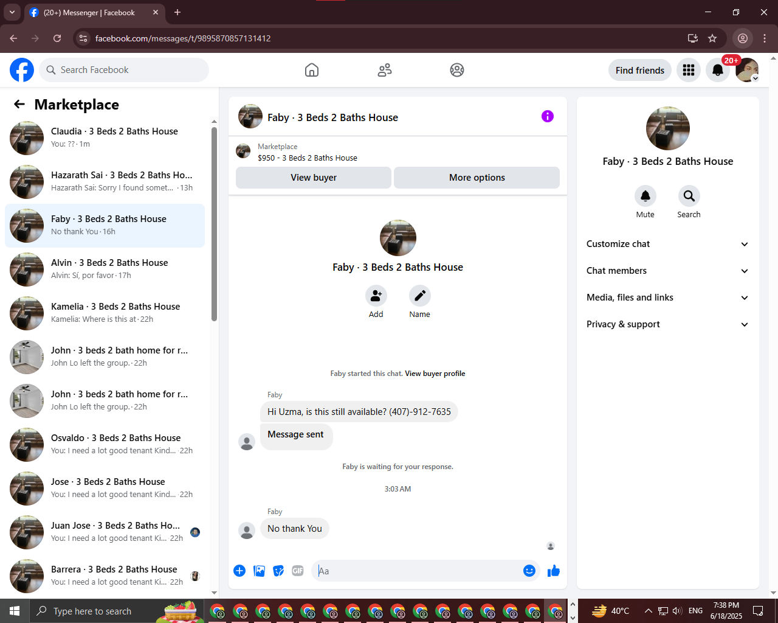Viewport: 778px width, 623px height.
Task: Open Kamelia's conversation
Action: click(x=105, y=313)
